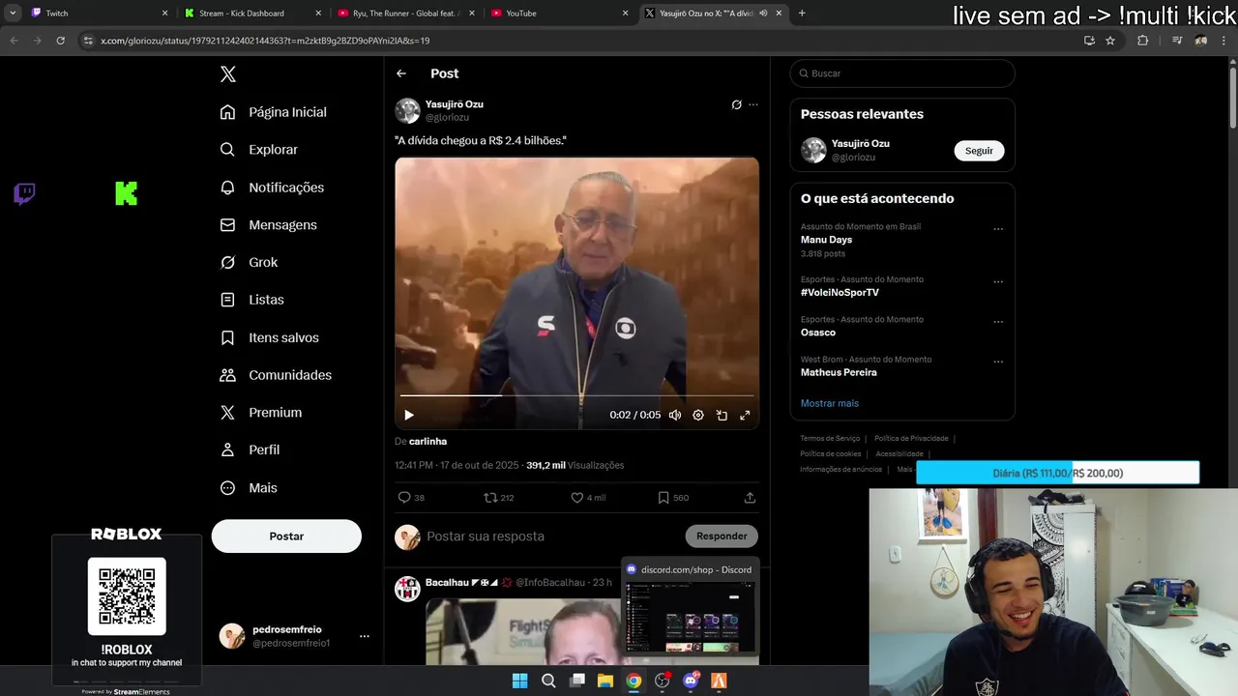Viewport: 1238px width, 696px height.
Task: Click the page vertical scrollbar
Action: [1232, 97]
